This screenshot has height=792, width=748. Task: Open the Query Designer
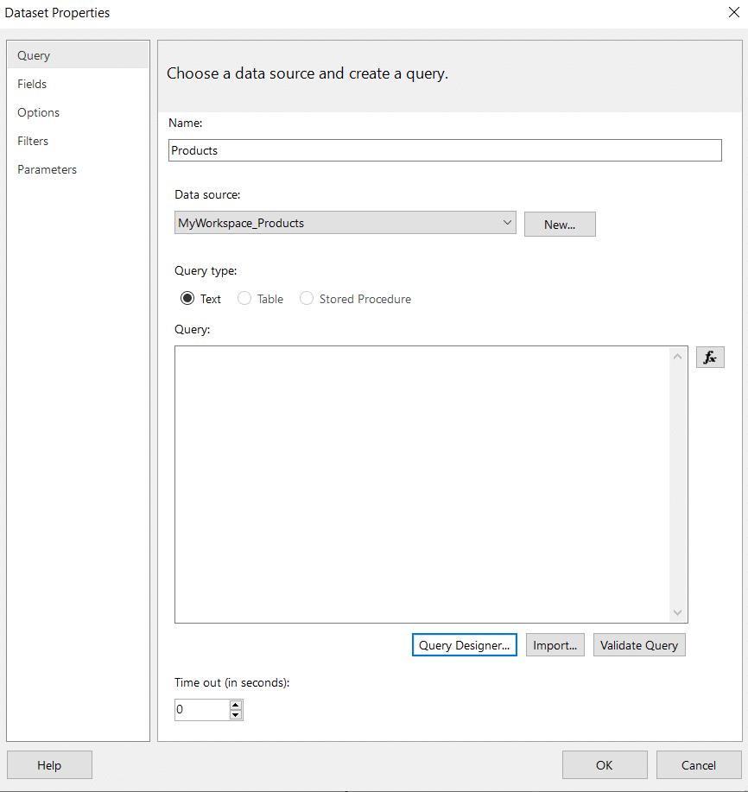pos(464,645)
